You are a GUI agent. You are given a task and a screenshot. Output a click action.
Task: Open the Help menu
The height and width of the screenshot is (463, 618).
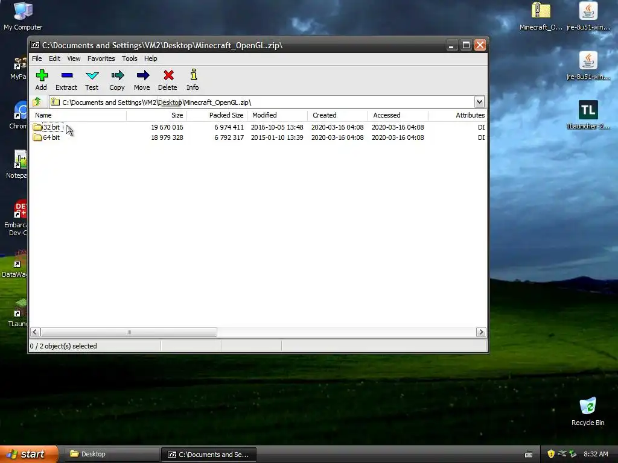(x=150, y=58)
